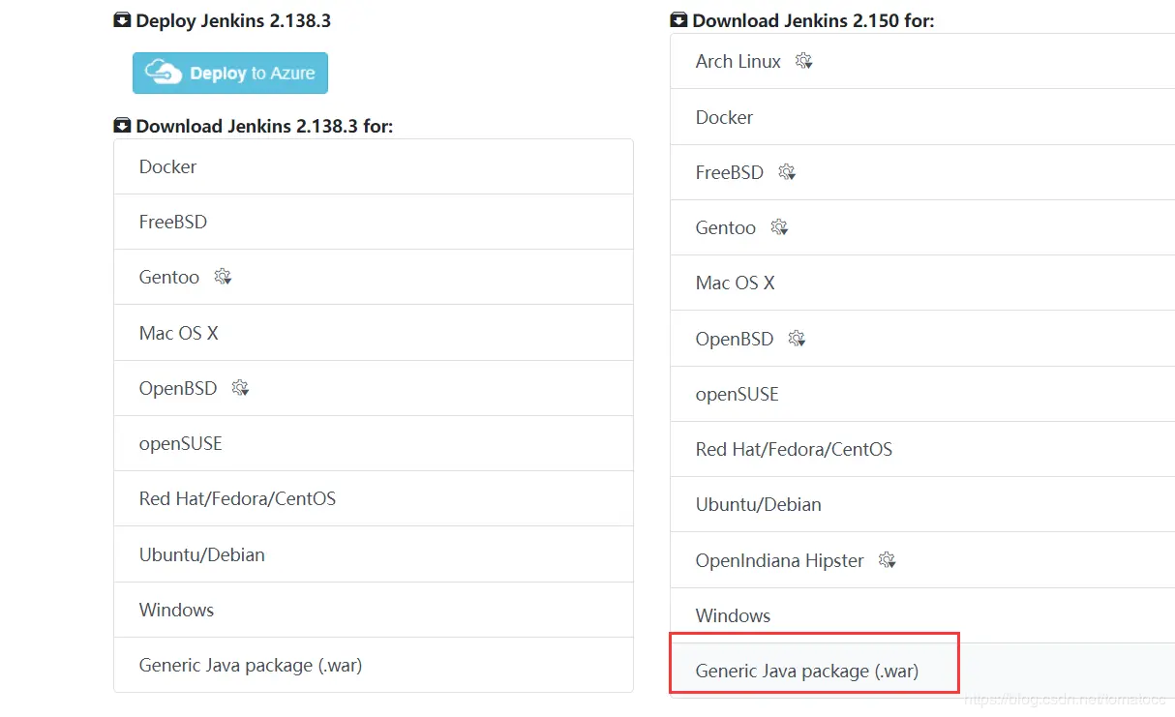Click gear icon next to LTS Gentoo
The width and height of the screenshot is (1175, 717).
[223, 277]
